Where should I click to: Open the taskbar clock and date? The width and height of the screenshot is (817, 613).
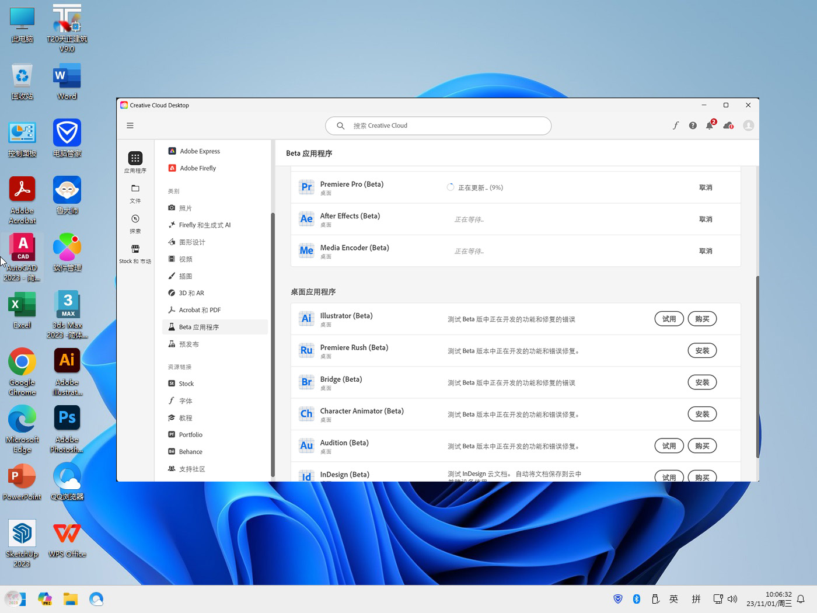pyautogui.click(x=769, y=599)
